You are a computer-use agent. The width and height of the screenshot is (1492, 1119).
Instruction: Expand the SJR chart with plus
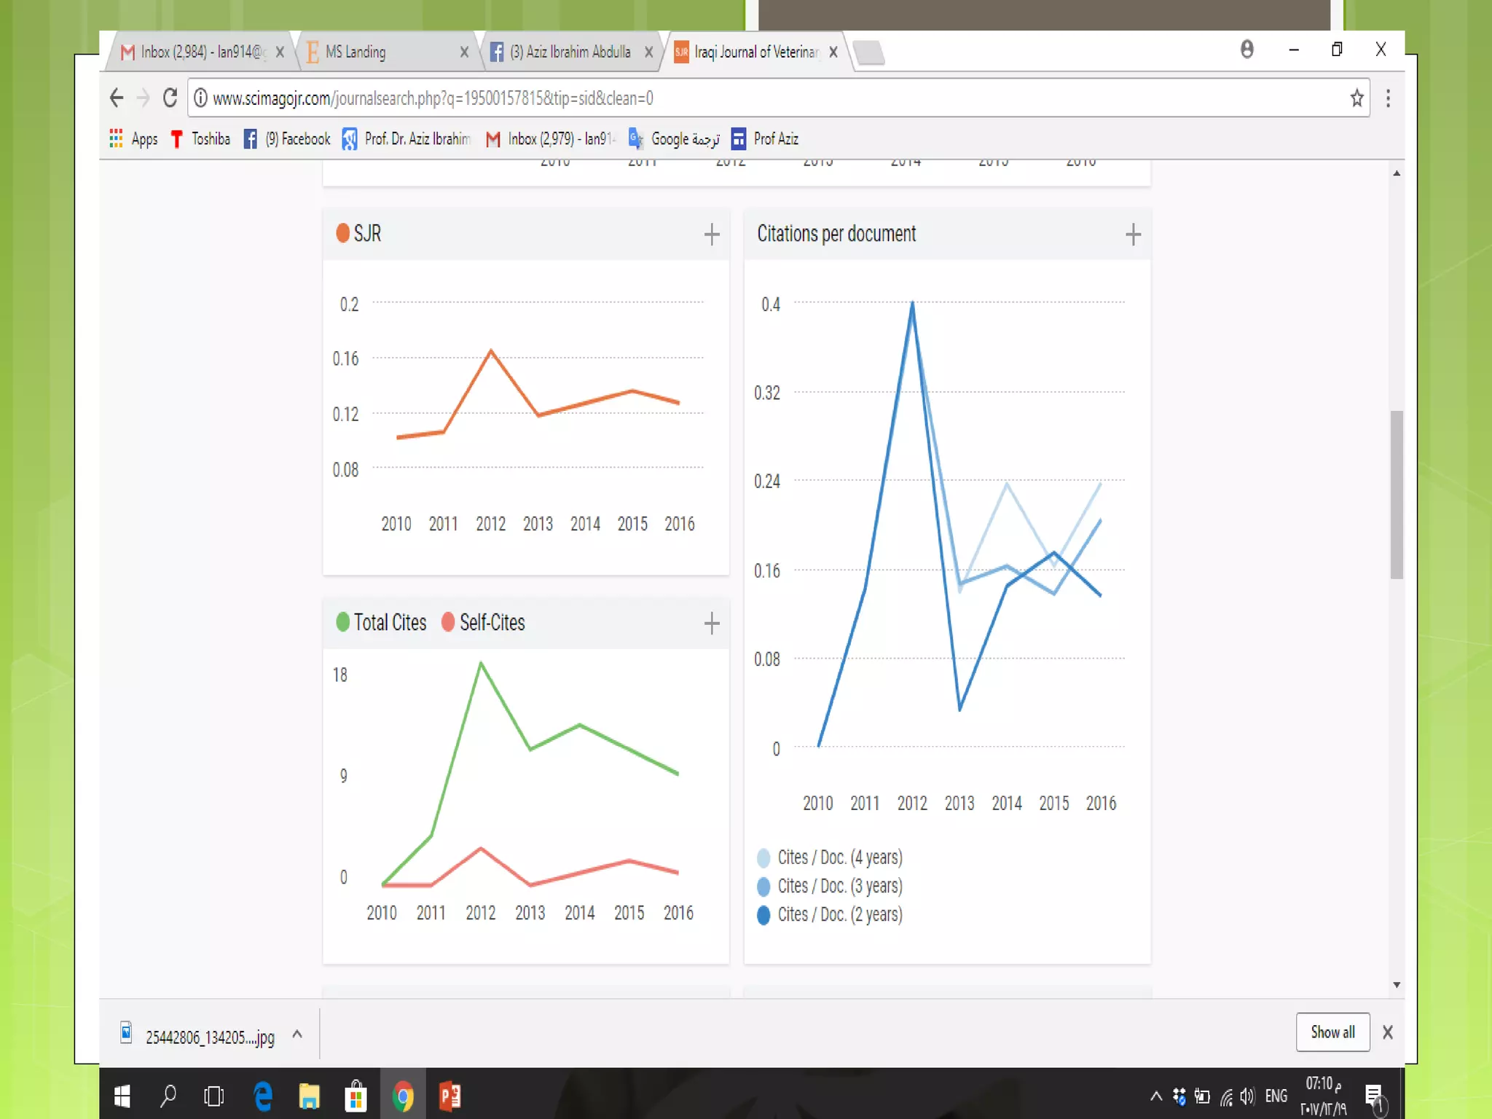712,234
